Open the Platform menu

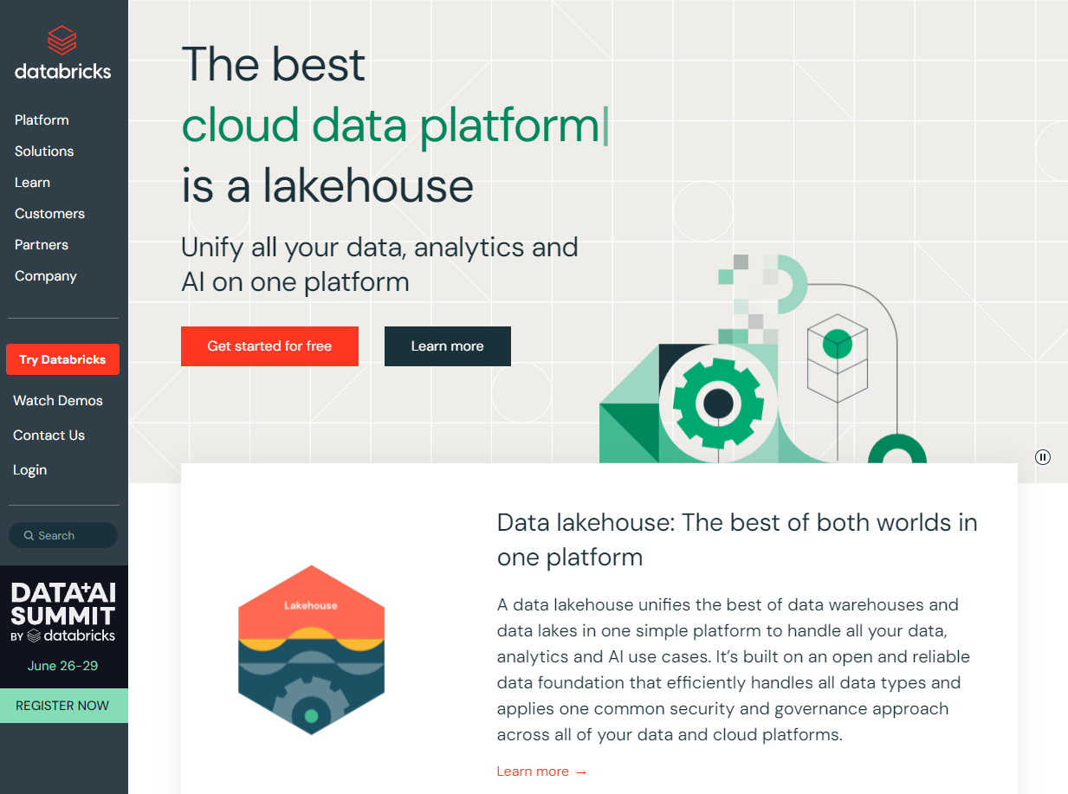42,120
